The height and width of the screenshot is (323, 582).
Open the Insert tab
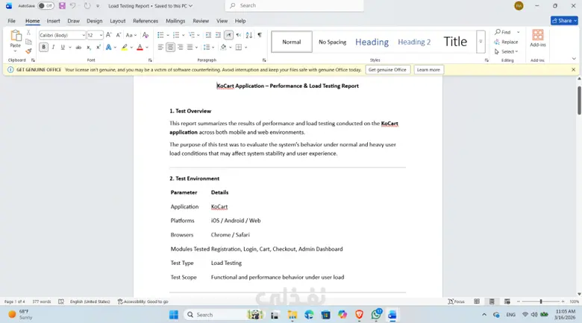(53, 21)
